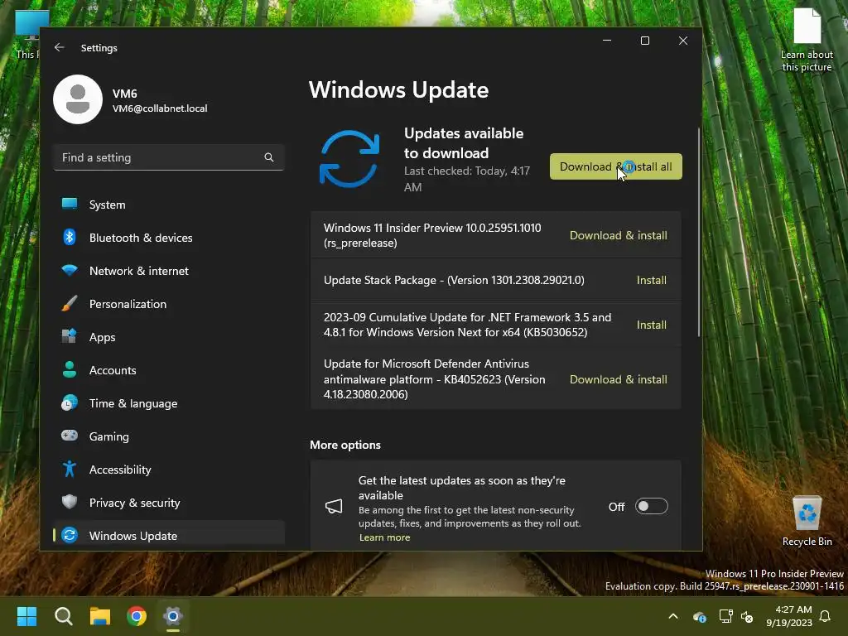Image resolution: width=848 pixels, height=636 pixels.
Task: Click the More options heading
Action: pyautogui.click(x=345, y=445)
